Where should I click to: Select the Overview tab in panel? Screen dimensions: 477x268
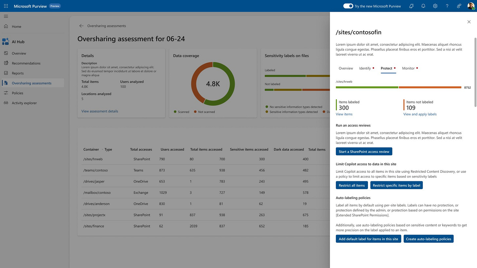tap(346, 68)
